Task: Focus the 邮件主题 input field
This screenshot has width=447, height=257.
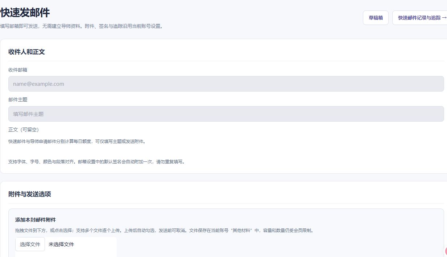Action: [x=226, y=114]
